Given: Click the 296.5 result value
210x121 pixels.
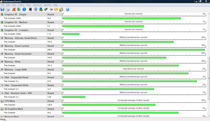Looking at the screenshot, I should pos(50,50).
